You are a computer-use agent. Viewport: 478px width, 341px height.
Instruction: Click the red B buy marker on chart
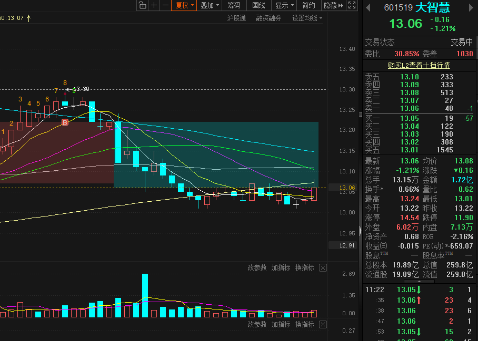[x=65, y=122]
